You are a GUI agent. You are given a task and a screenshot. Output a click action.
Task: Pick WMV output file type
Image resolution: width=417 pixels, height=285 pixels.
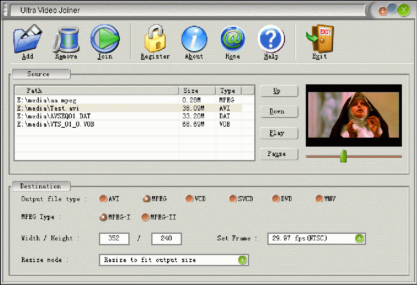319,199
